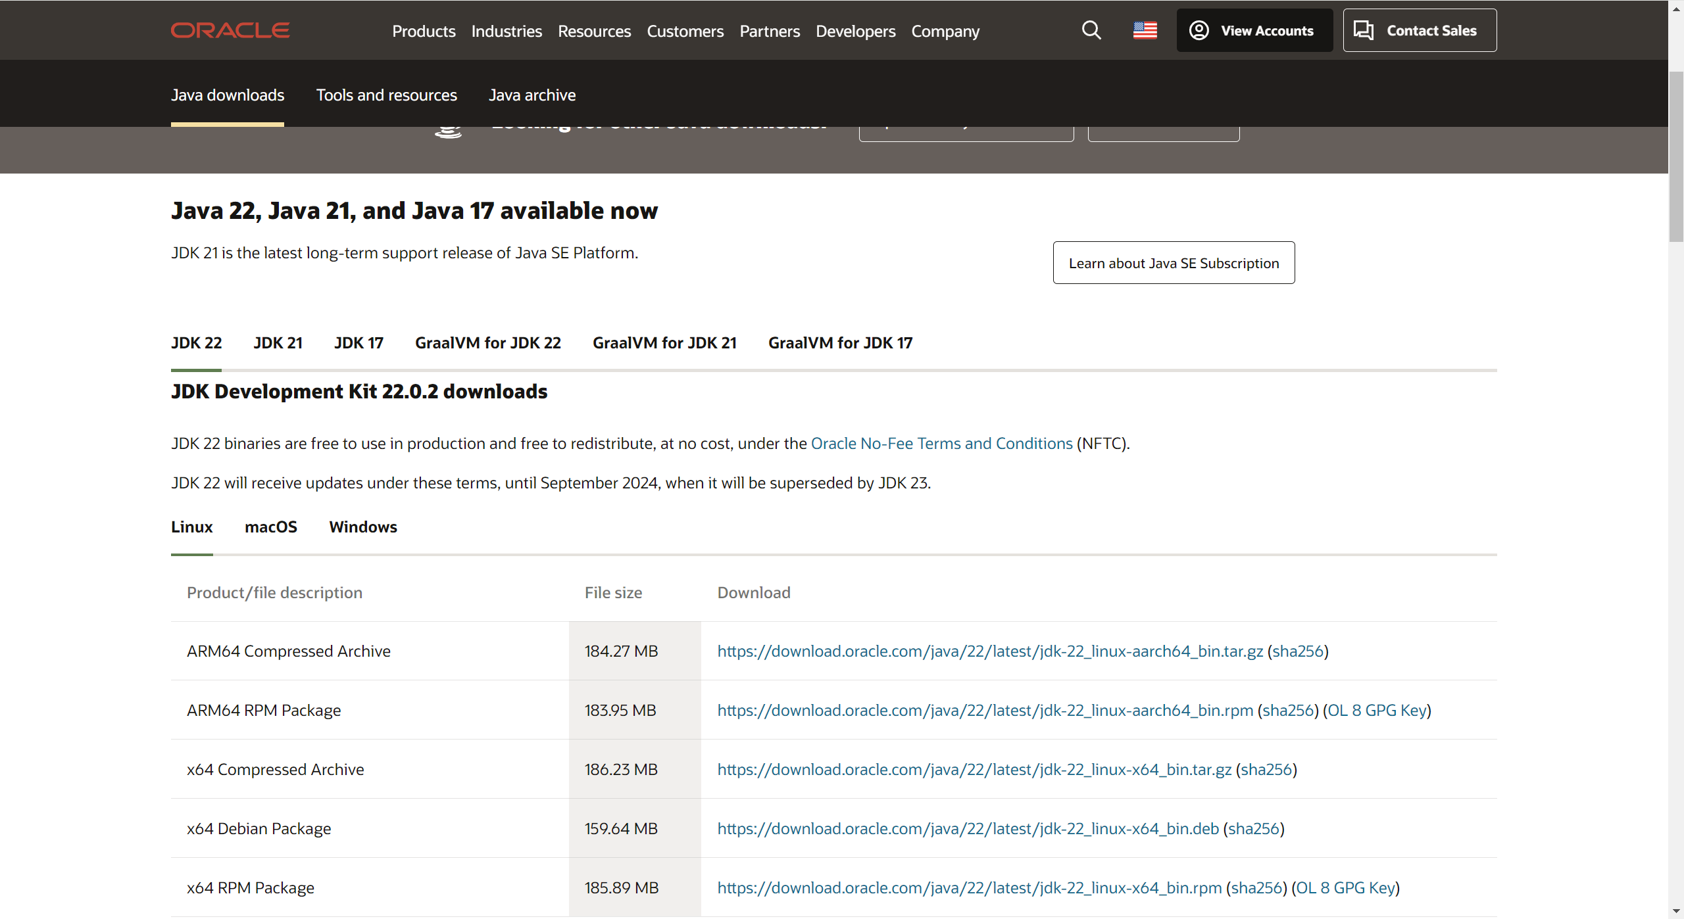Switch to the JDK 21 tab
Image resolution: width=1684 pixels, height=919 pixels.
click(x=278, y=343)
